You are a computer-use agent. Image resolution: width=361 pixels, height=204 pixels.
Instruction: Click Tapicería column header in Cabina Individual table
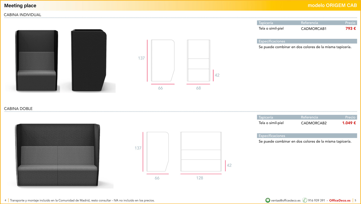point(266,23)
